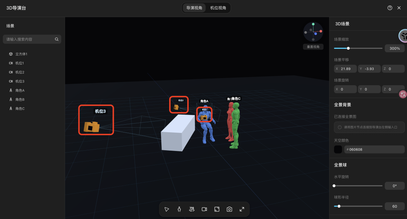Screen dimensions: 407x219
Task: Click the 场景旋转 X field
Action: point(345,89)
